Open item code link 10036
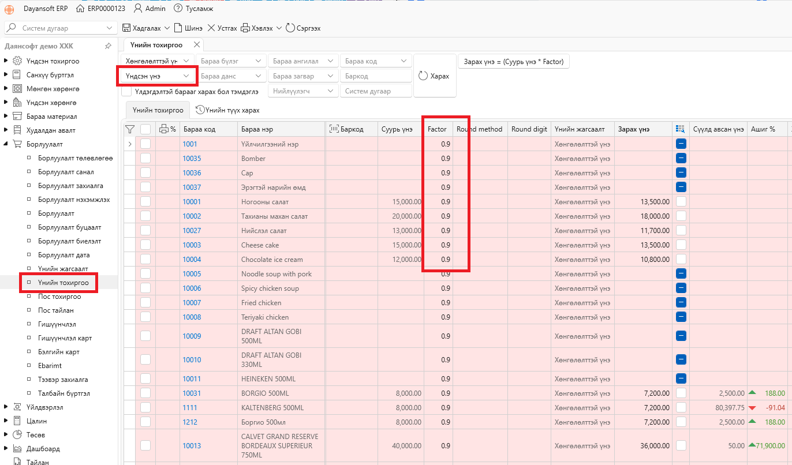Screen dimensions: 792x465 pos(192,172)
